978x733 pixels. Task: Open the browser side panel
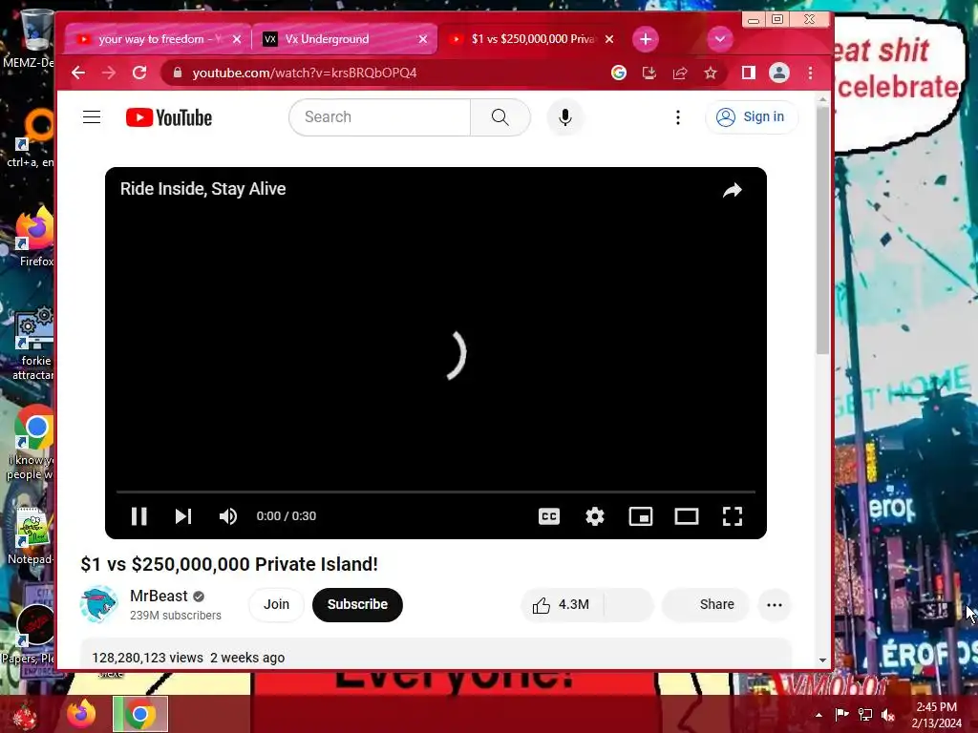(749, 73)
